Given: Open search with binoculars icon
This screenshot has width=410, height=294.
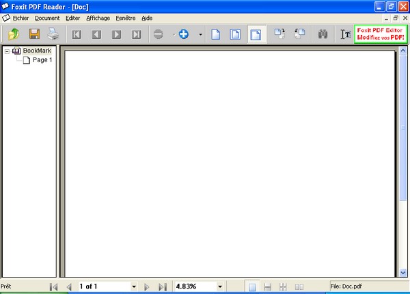Looking at the screenshot, I should tap(323, 34).
